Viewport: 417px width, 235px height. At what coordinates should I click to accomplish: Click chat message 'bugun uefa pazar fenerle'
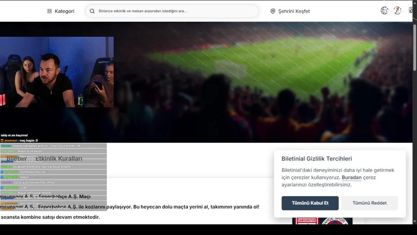34,193
